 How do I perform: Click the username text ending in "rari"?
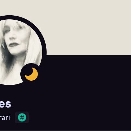[5, 118]
